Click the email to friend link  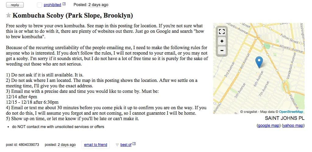96,145
